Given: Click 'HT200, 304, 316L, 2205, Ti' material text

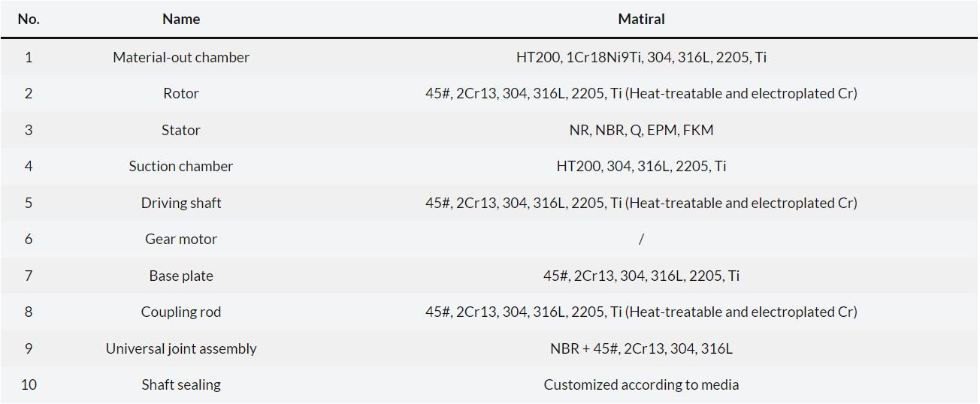Looking at the screenshot, I should coord(641,166).
